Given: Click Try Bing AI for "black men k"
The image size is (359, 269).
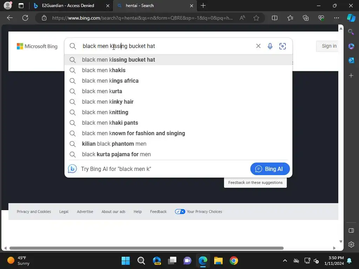Looking at the screenshot, I should tap(116, 169).
